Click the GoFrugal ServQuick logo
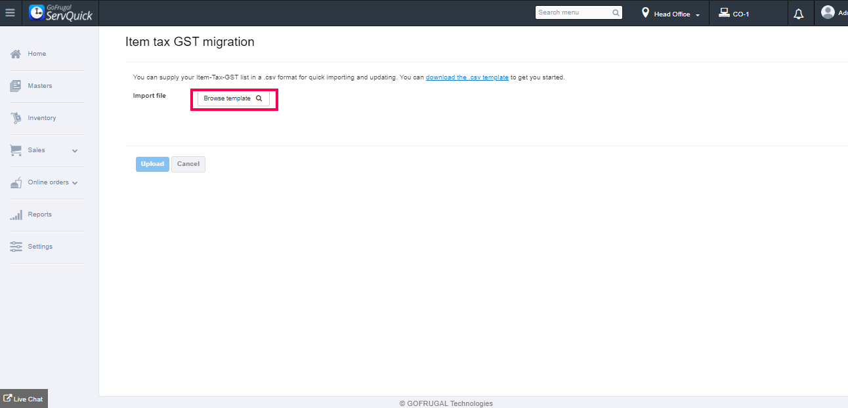This screenshot has height=408, width=848. coord(61,12)
